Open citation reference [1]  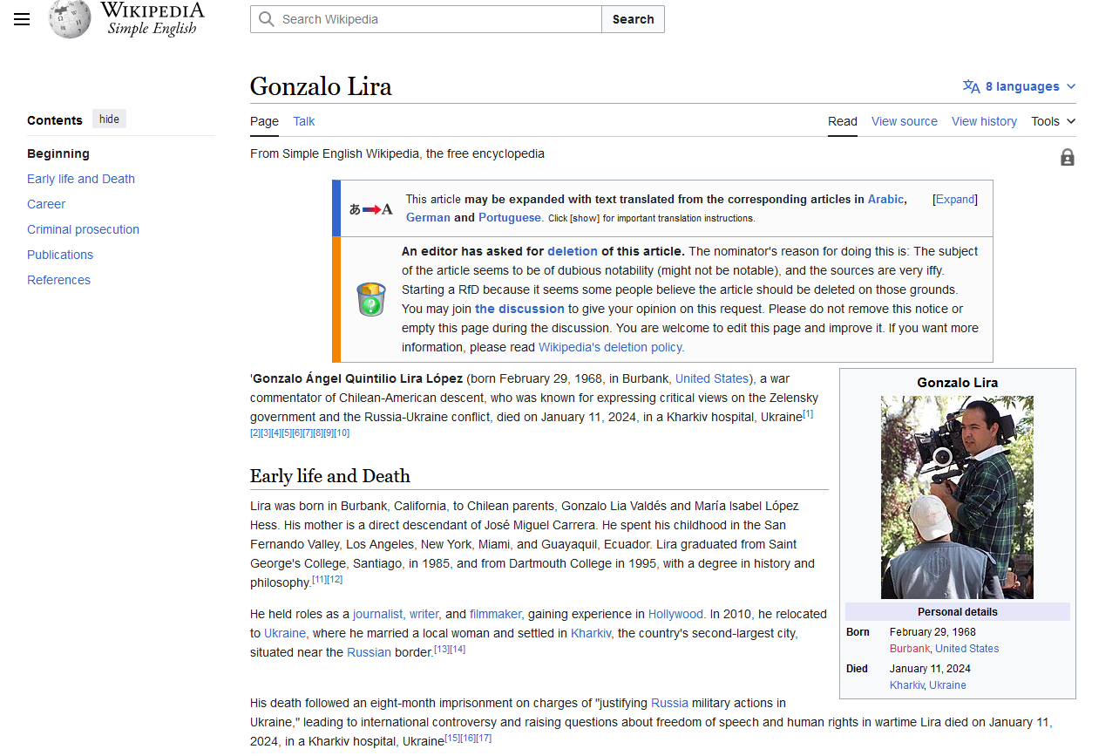pos(808,414)
